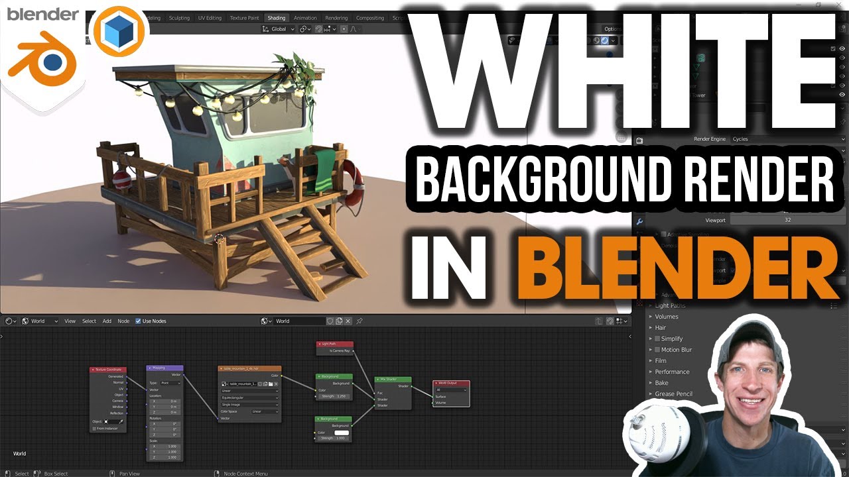849x477 pixels.
Task: Open the Global transform orientation dropdown
Action: coord(279,29)
